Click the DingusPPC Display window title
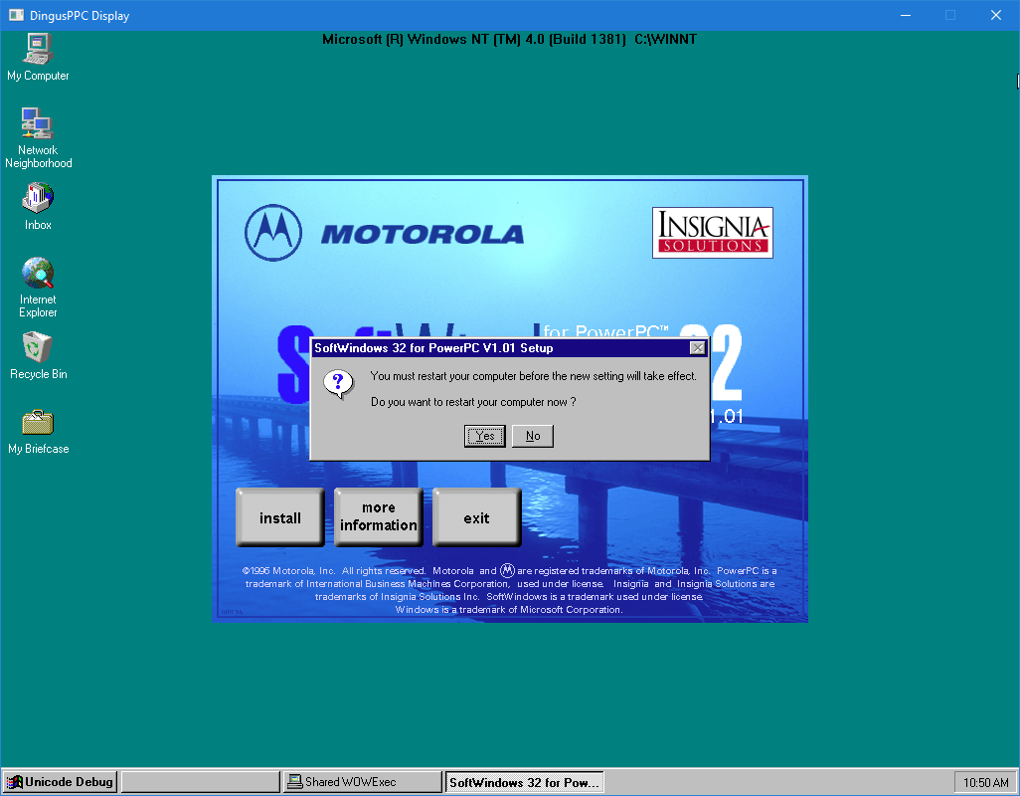 click(x=80, y=16)
